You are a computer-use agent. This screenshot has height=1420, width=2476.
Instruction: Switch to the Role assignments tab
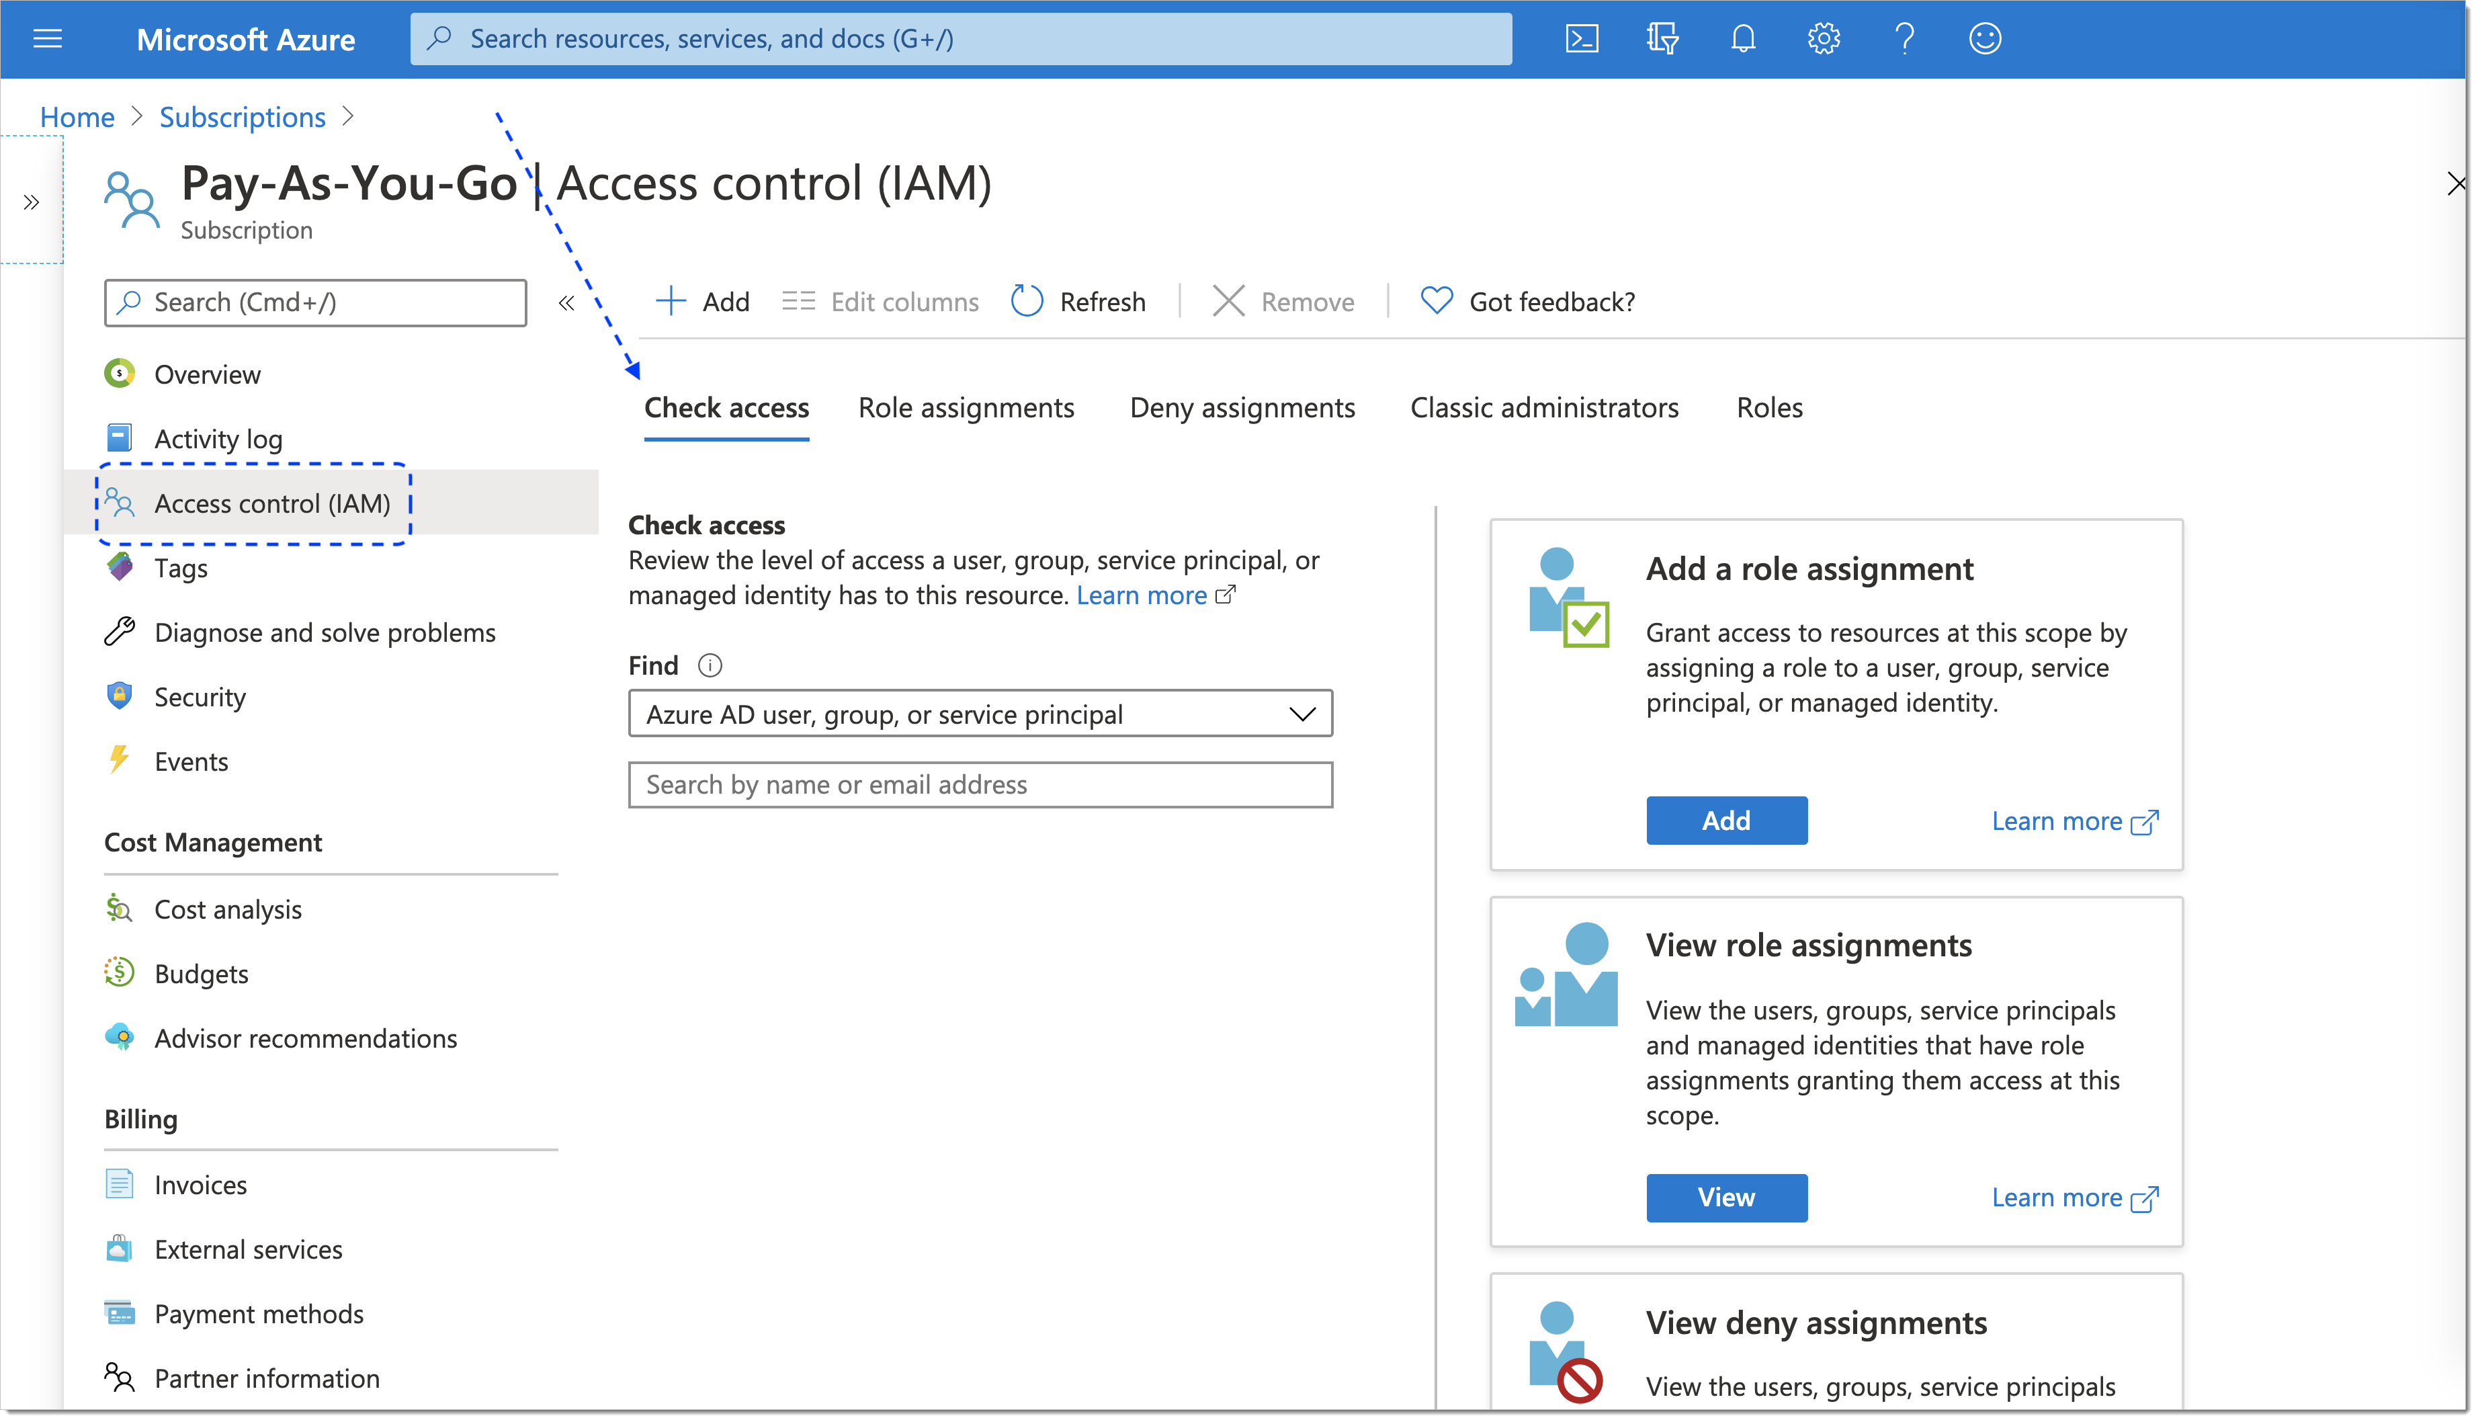(966, 408)
